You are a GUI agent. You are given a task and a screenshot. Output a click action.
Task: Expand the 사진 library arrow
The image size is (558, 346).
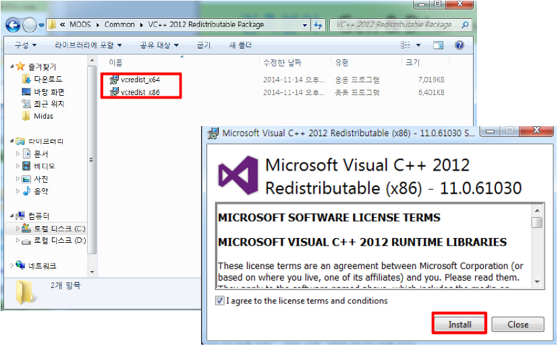[18, 179]
